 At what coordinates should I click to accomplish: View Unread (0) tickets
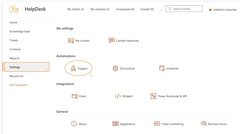[x=147, y=9]
